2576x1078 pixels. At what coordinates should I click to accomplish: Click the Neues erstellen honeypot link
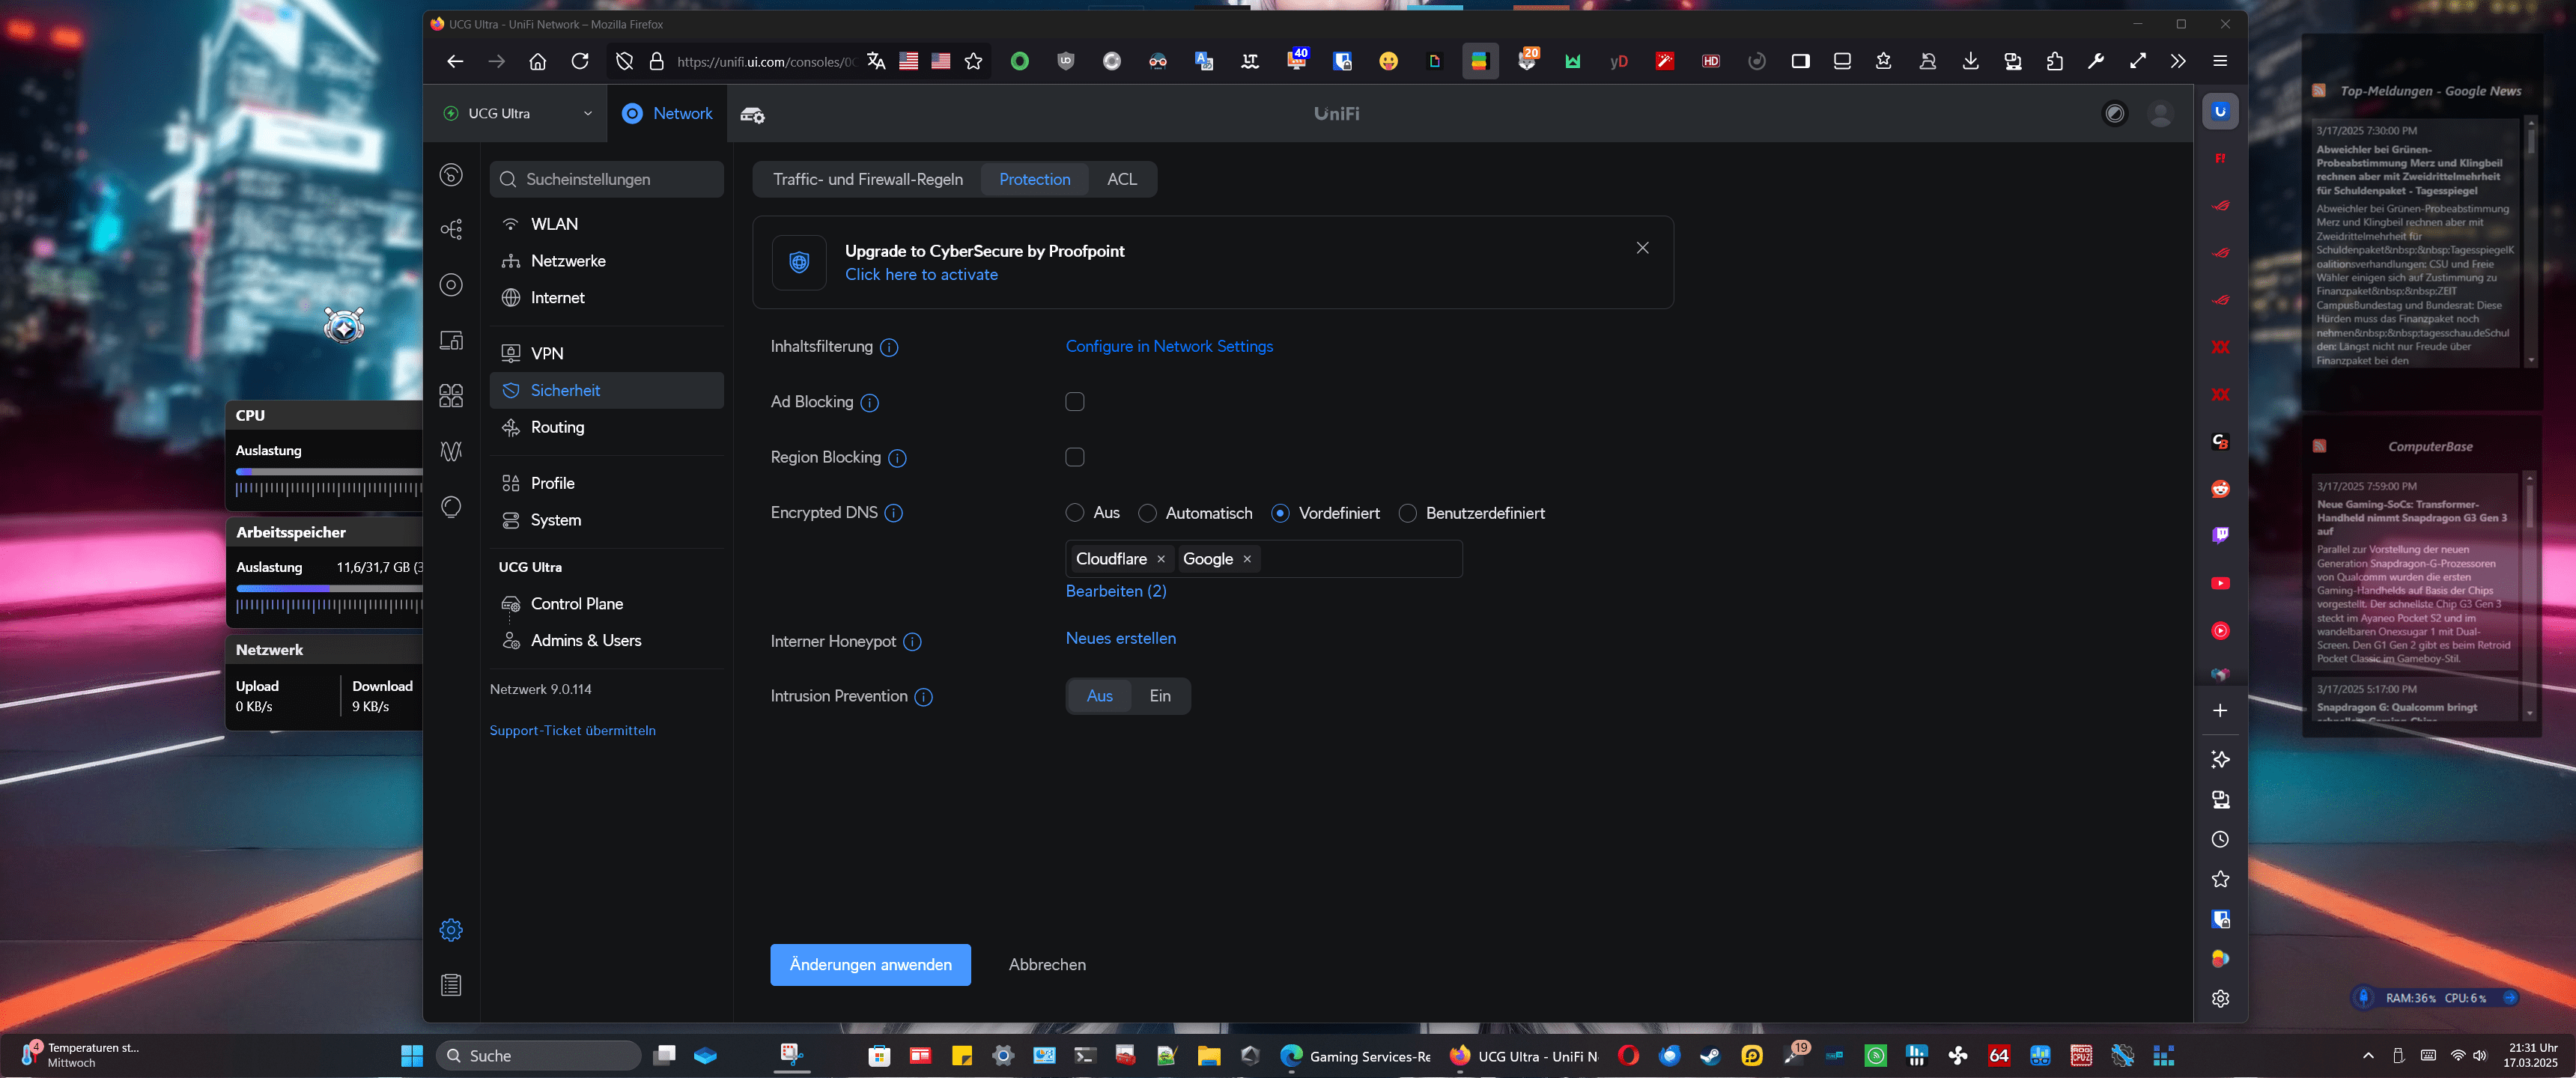[1120, 638]
